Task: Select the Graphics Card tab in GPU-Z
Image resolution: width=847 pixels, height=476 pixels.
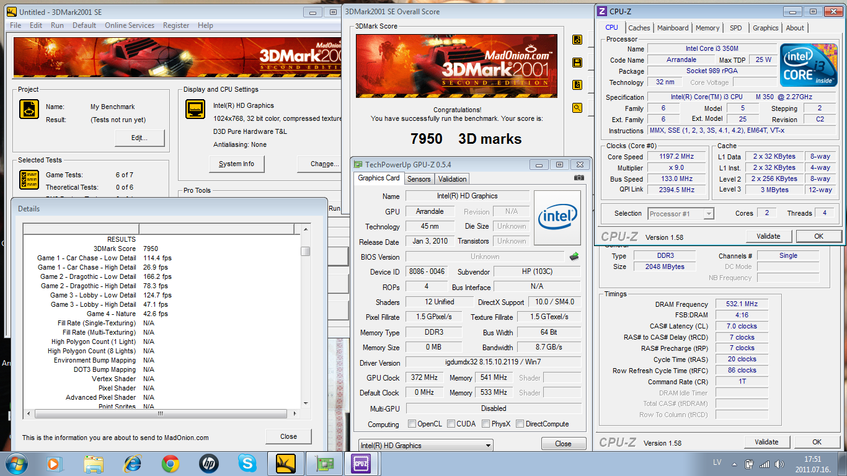Action: [379, 178]
